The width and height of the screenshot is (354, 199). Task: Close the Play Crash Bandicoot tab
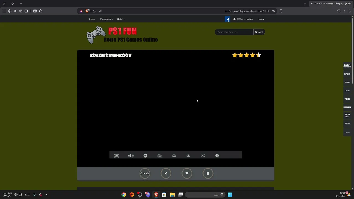[312, 4]
